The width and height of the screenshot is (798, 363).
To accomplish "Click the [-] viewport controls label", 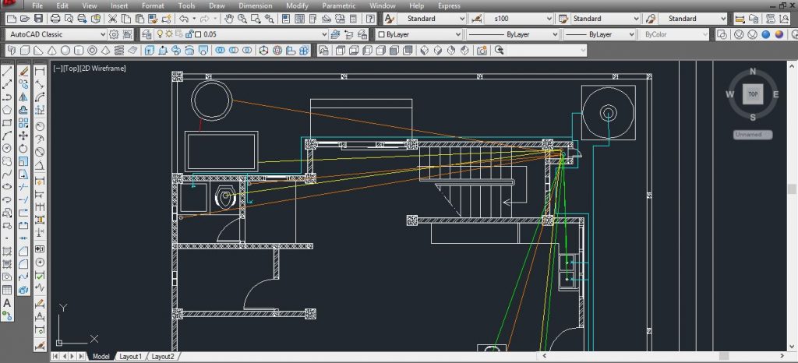I will point(58,68).
